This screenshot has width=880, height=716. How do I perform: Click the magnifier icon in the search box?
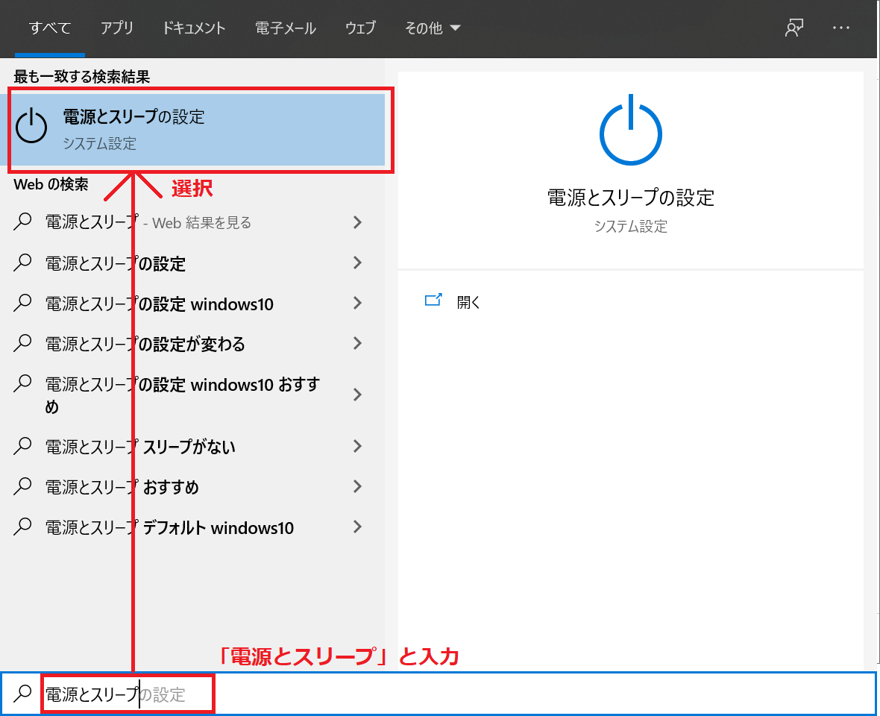[23, 694]
